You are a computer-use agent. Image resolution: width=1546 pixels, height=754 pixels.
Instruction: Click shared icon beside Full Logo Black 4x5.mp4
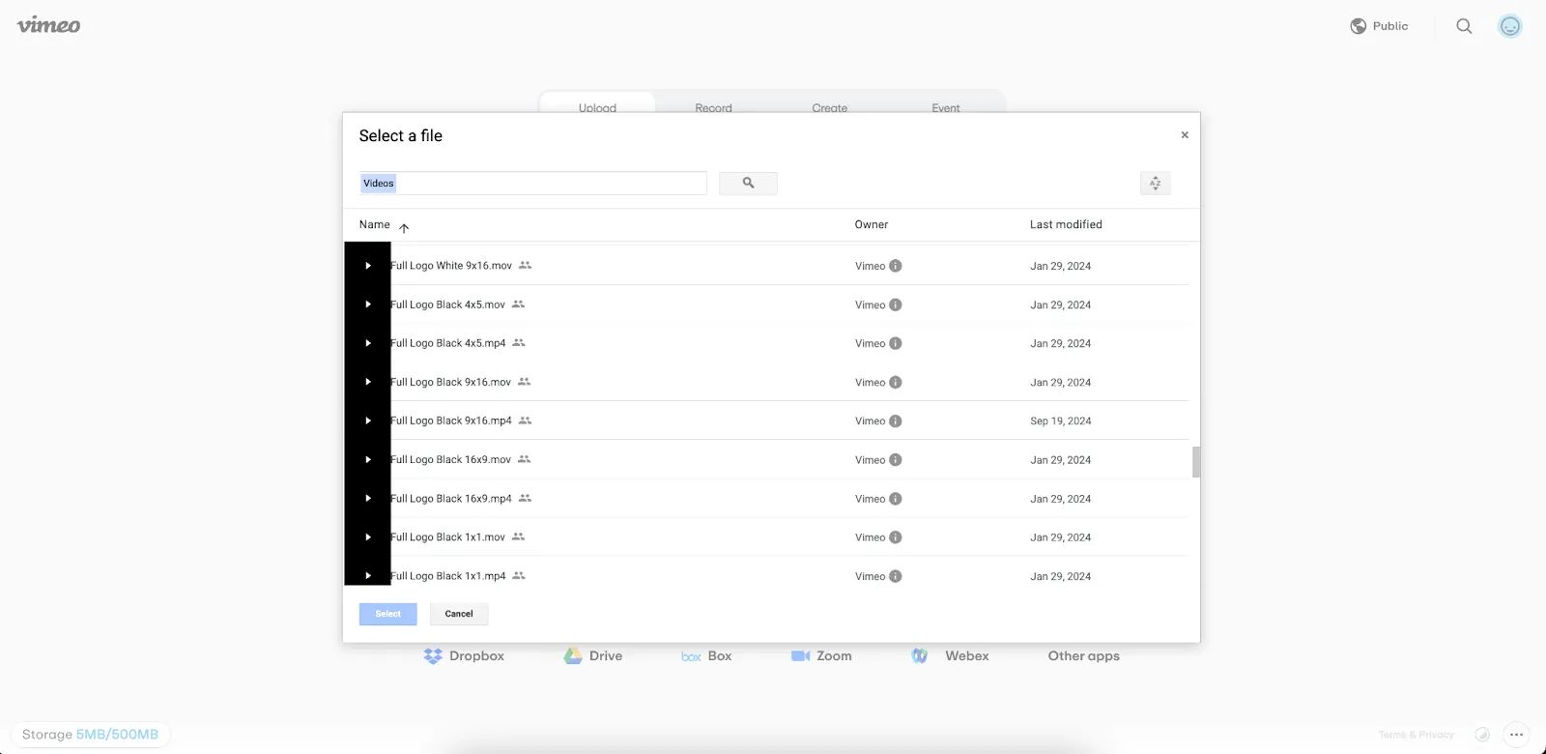519,342
